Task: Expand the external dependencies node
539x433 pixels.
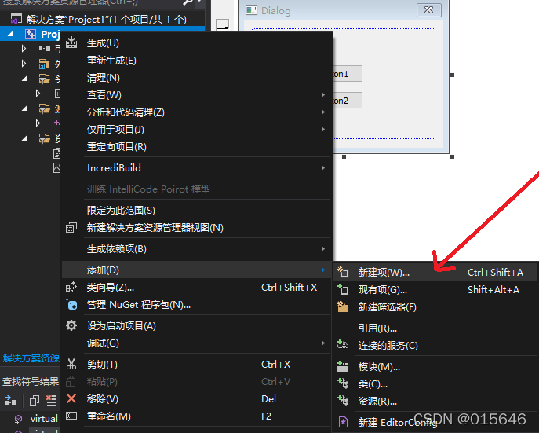Action: tap(24, 64)
